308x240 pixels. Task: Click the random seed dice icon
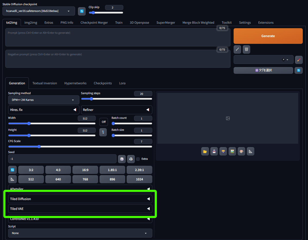[122, 159]
